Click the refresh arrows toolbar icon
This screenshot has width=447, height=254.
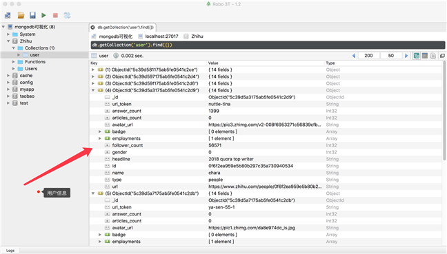pyautogui.click(x=67, y=15)
